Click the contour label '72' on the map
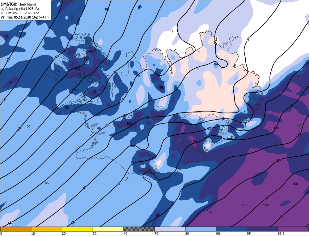This screenshot has width=309, height=236. coord(281,217)
